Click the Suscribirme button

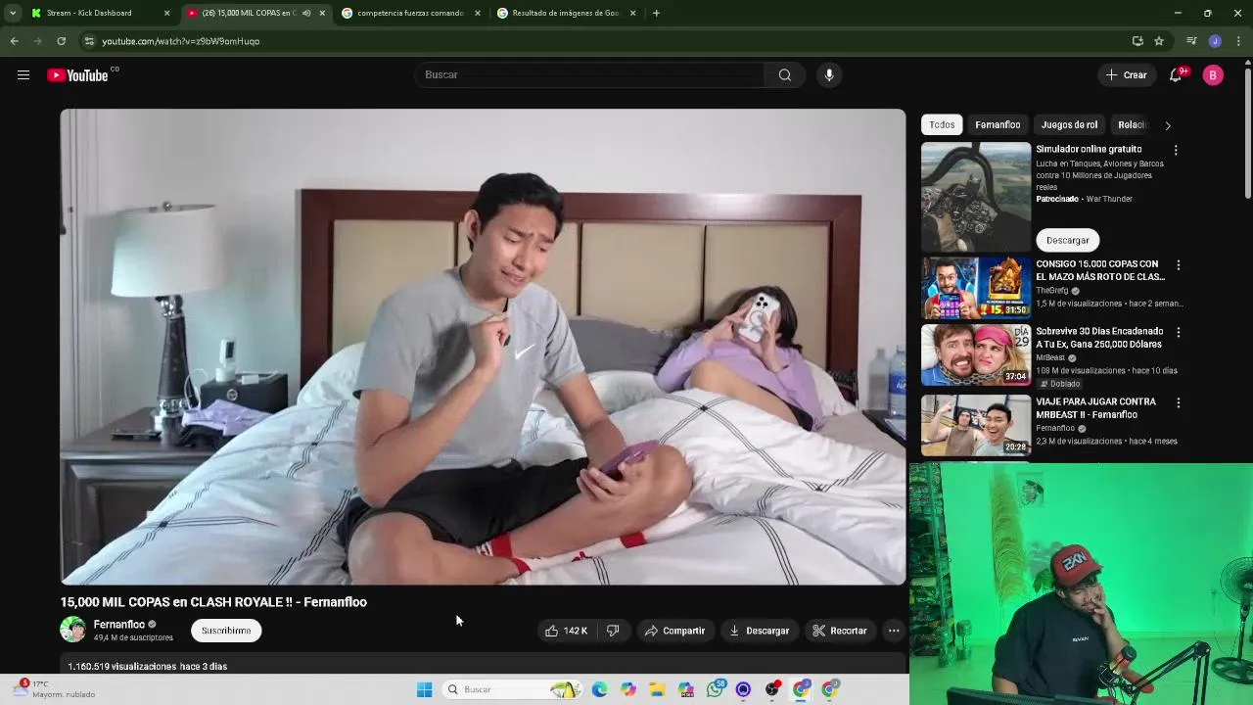click(226, 631)
